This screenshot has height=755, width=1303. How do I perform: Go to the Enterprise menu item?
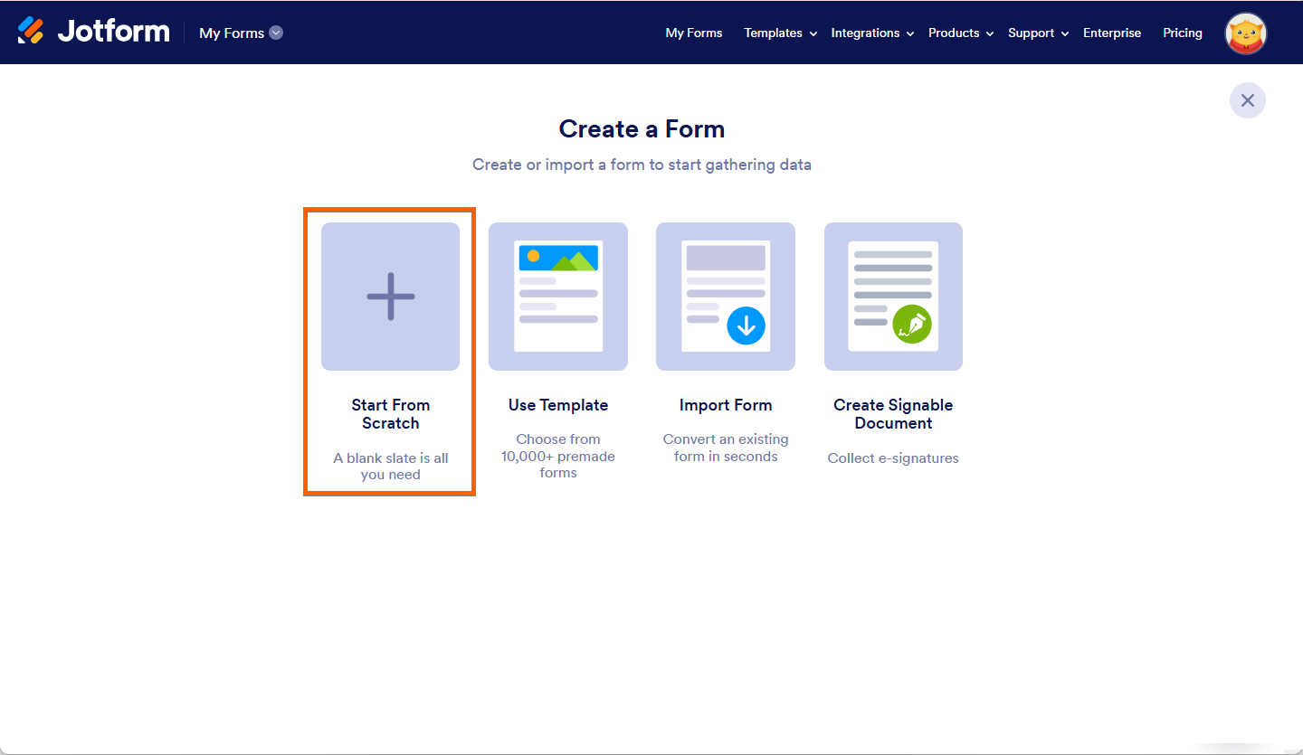[1112, 33]
